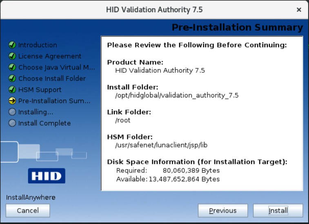Viewport: 309px width, 224px height.
Task: Click the green checkmark beside Introduction
Action: pos(12,45)
